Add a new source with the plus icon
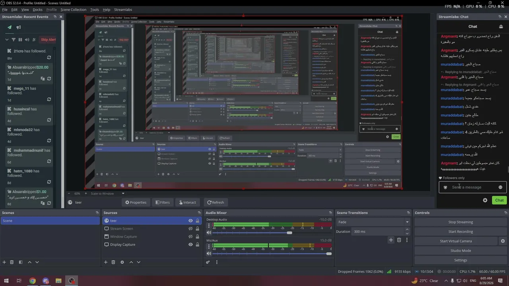The image size is (509, 286). 106,262
